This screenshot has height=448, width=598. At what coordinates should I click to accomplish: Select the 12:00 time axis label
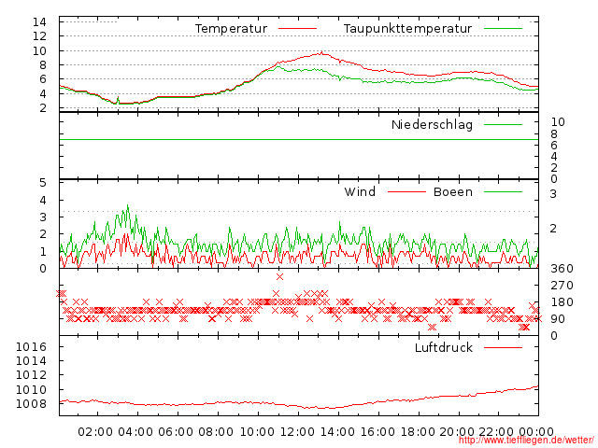[297, 431]
